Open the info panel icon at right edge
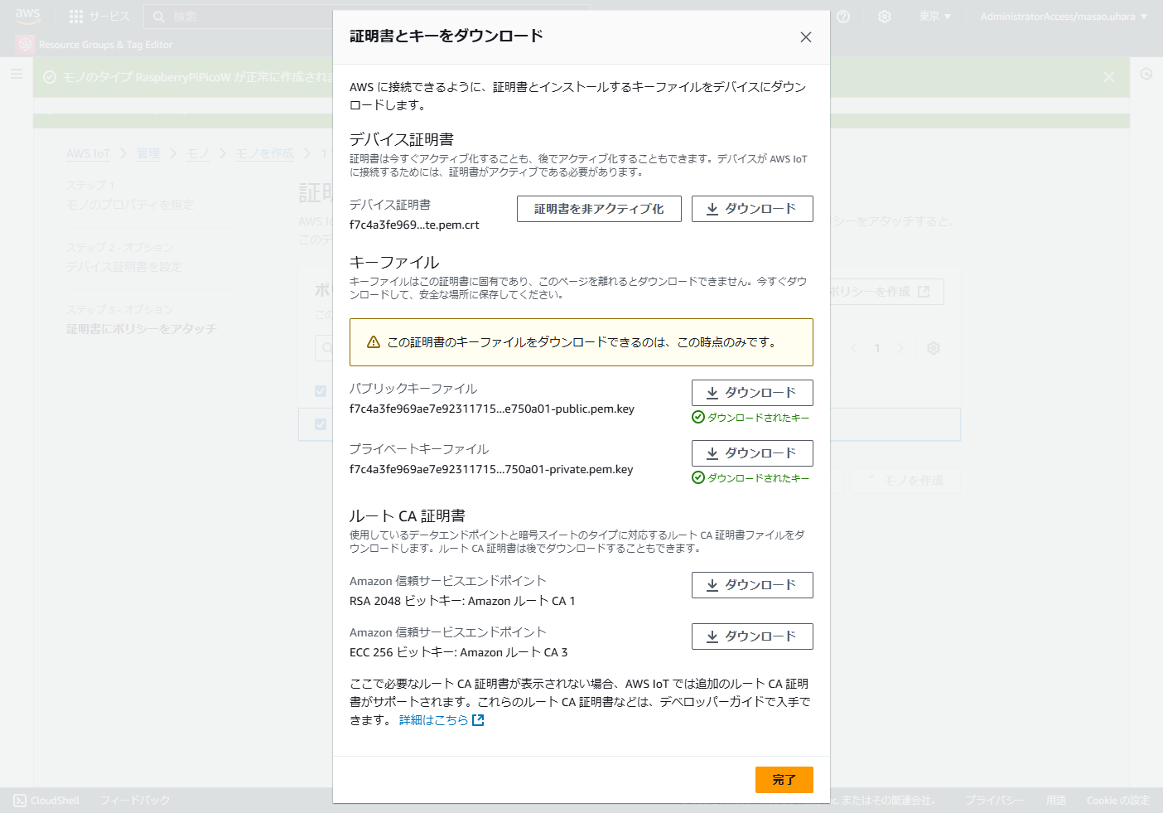Screen dimensions: 1163x813 (x=1146, y=74)
